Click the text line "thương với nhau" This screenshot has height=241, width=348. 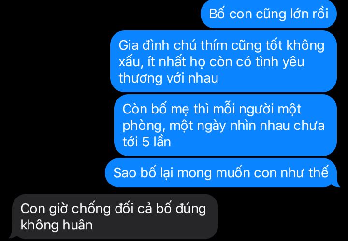[169, 78]
